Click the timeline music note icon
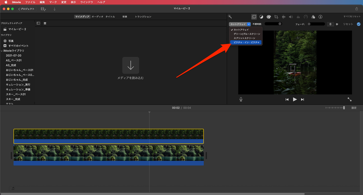Image resolution: width=363 pixels, height=195 pixels. coord(13,188)
